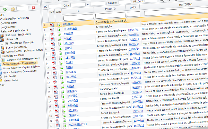Open the PDF print icon in row 1
Screen dimensions: 208x129
pos(52,25)
